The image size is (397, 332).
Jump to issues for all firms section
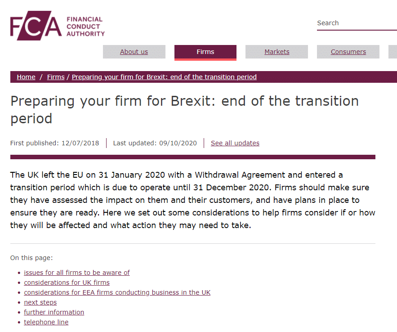(x=77, y=273)
